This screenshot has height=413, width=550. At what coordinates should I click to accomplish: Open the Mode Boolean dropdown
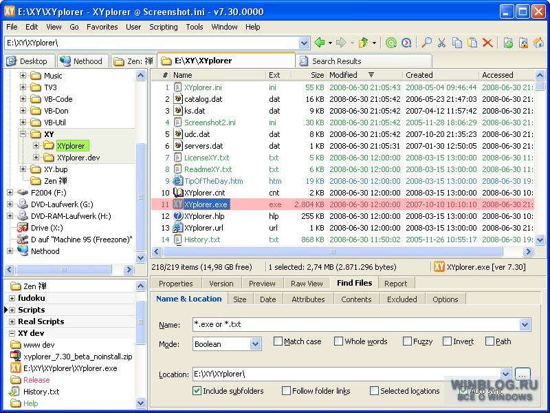255,344
